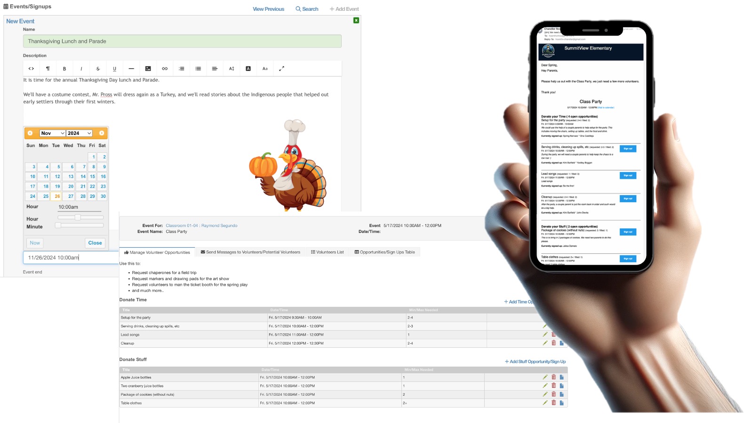Click the Close button in the date picker
The height and width of the screenshot is (423, 753).
[x=95, y=243]
